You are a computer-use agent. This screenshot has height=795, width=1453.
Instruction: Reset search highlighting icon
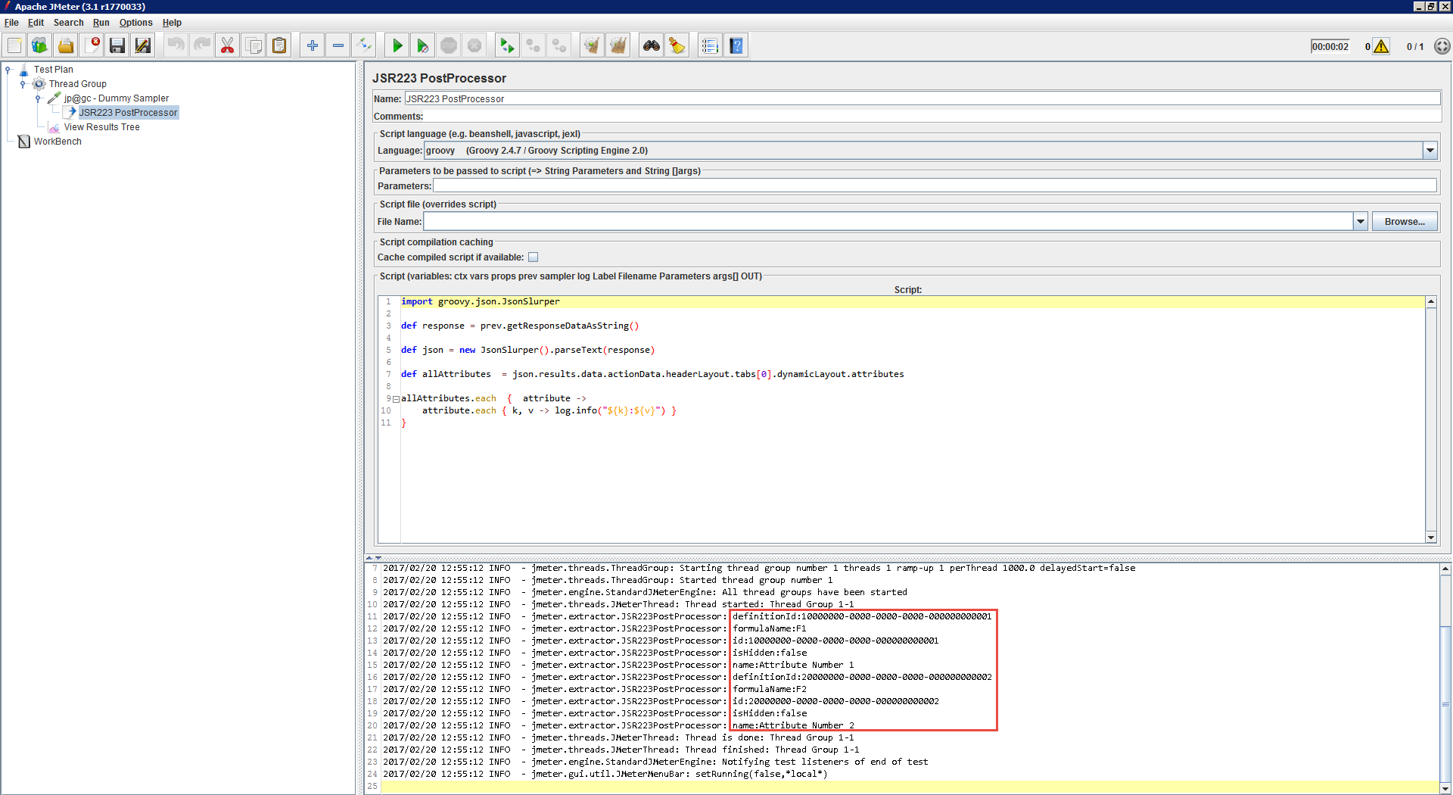coord(677,45)
